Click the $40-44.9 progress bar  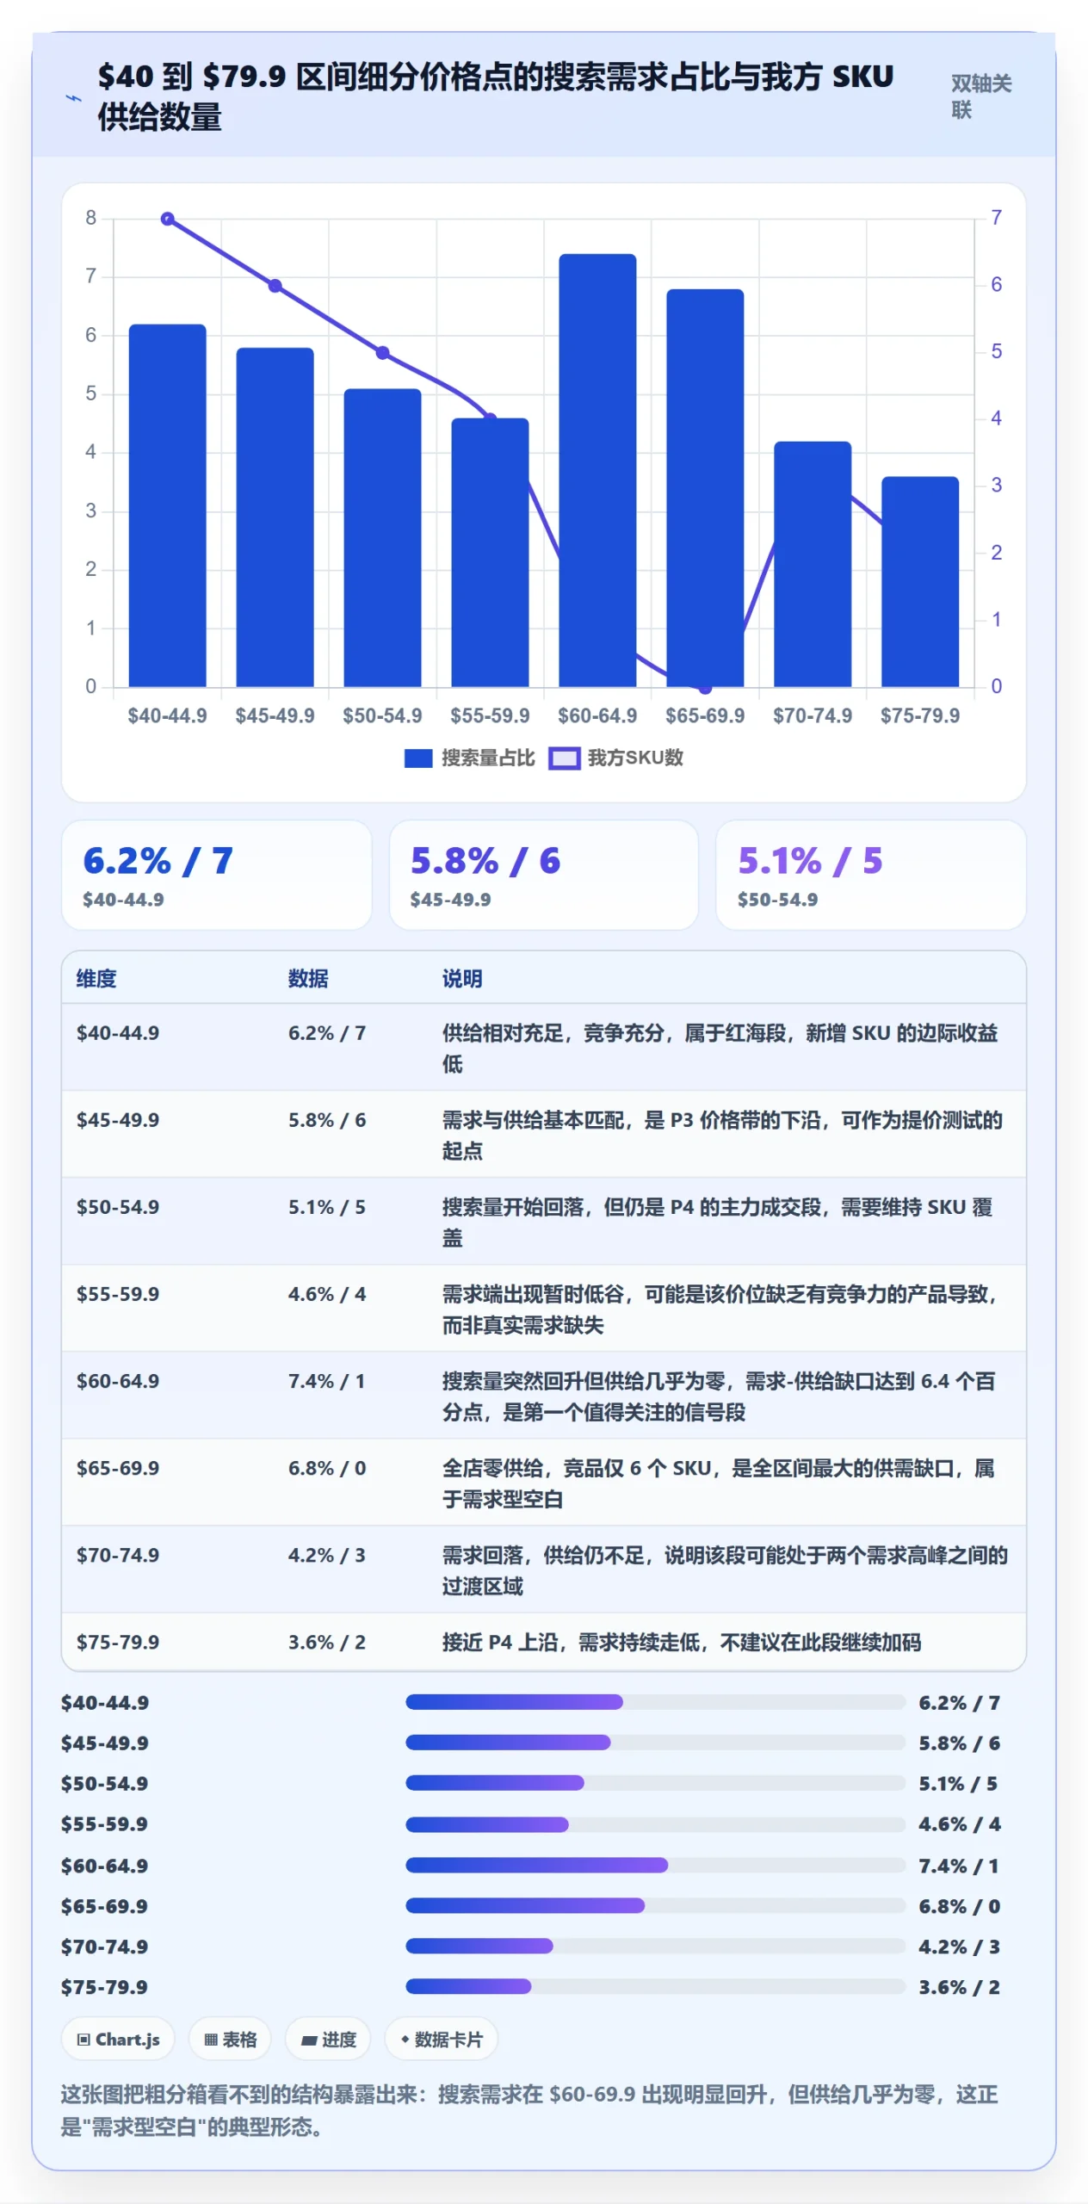coord(655,1702)
